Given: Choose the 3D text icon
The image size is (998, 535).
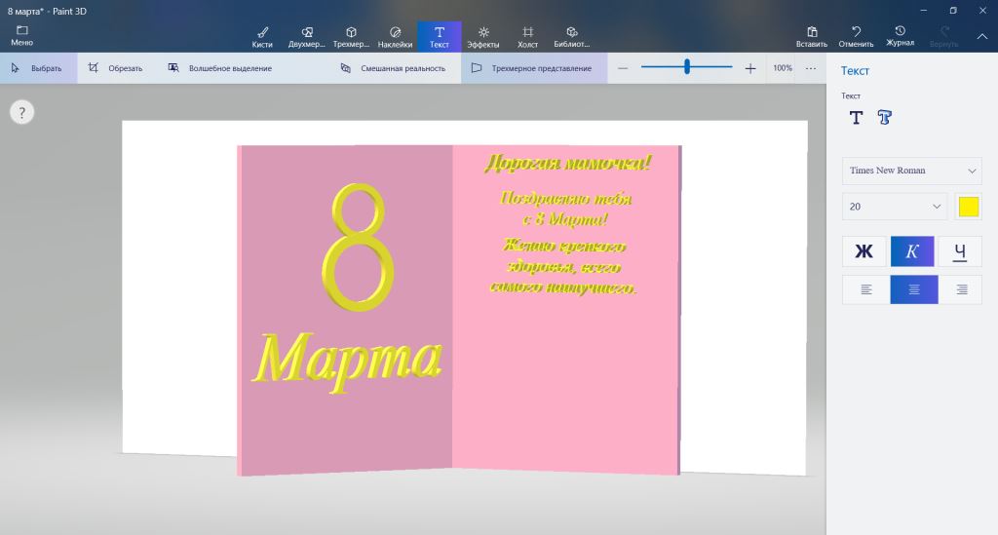Looking at the screenshot, I should click(x=885, y=118).
